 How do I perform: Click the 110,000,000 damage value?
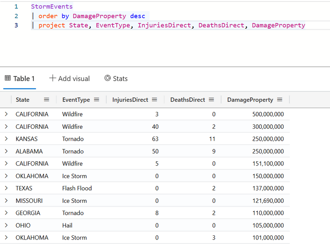tap(268, 213)
